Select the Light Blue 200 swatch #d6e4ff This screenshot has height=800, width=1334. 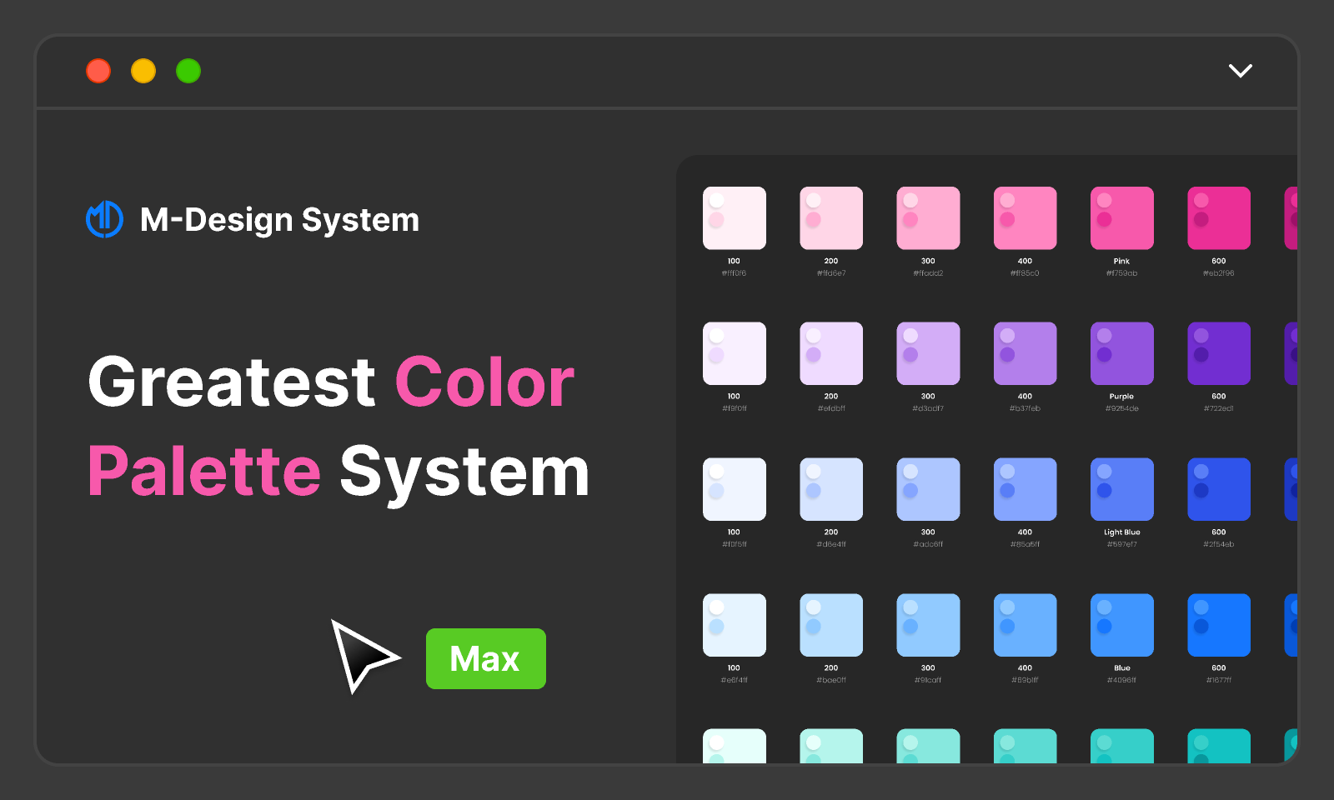(x=831, y=488)
